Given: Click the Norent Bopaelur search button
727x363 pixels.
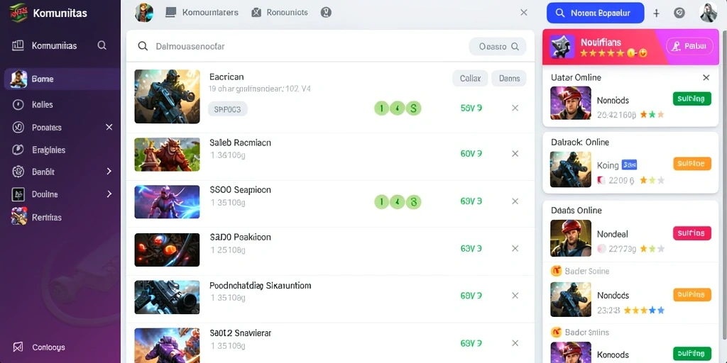Looking at the screenshot, I should 596,13.
